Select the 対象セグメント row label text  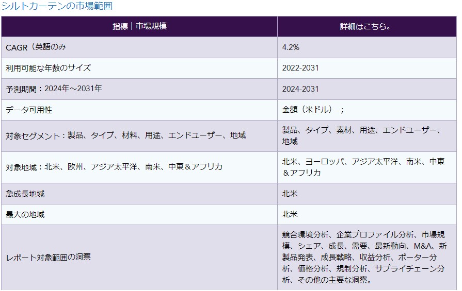[x=126, y=136]
